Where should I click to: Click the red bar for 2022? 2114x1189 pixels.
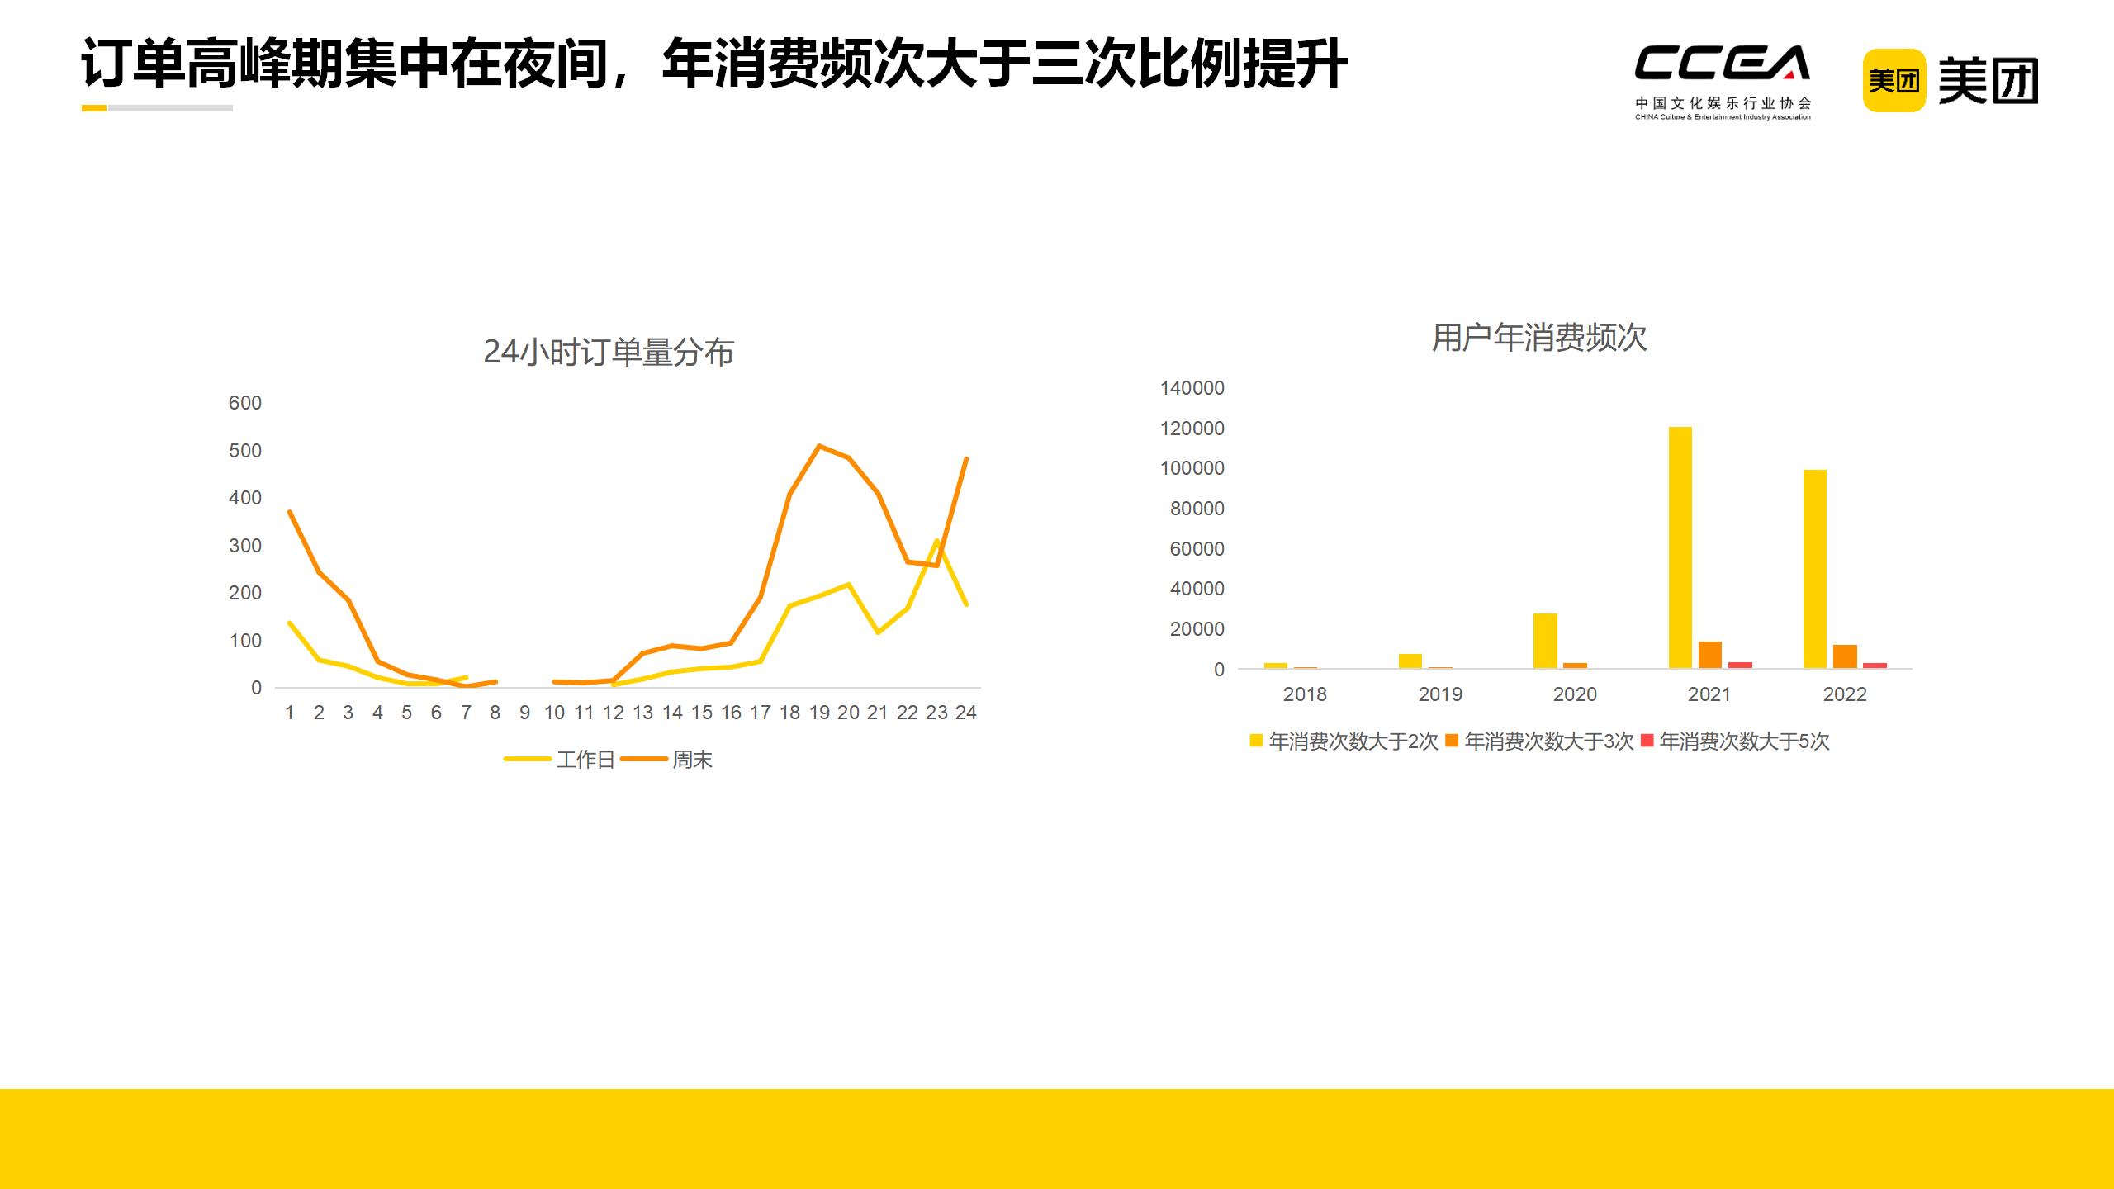point(1875,666)
